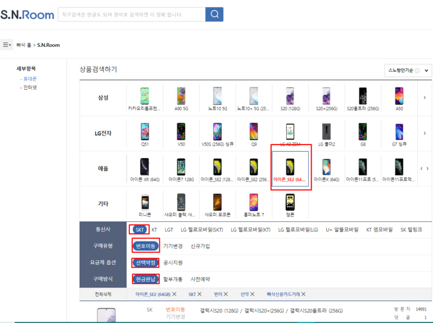Choose the LG V50 phone
Viewport: 433px width, 323px height.
point(181,134)
